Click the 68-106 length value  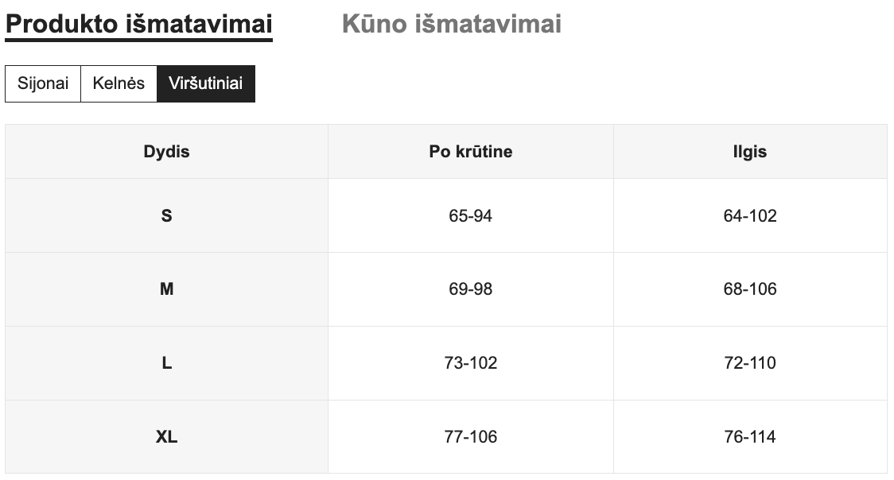point(749,289)
